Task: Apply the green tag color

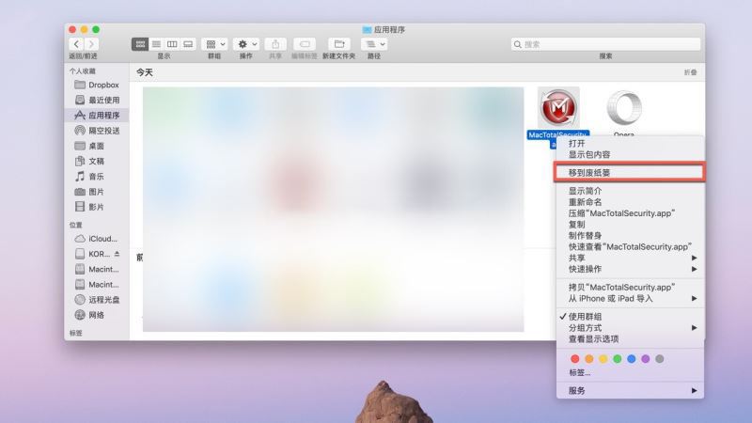Action: point(618,359)
